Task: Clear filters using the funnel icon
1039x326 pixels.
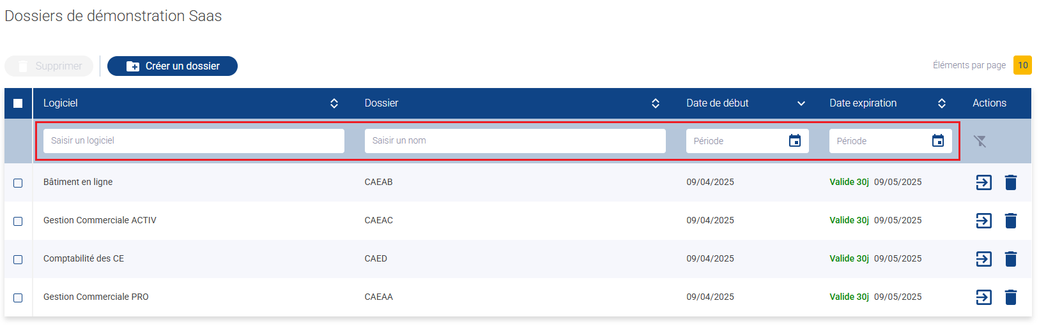Action: coord(980,141)
